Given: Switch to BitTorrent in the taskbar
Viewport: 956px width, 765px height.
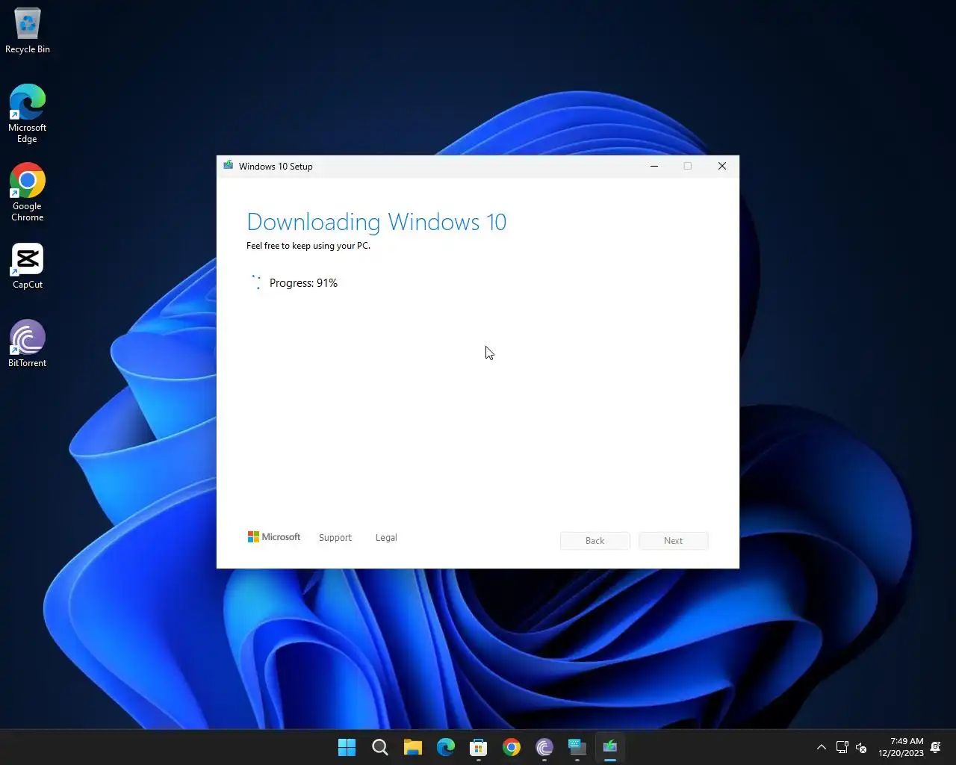Looking at the screenshot, I should (544, 747).
